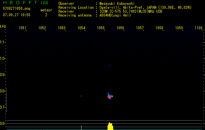Click time axis label 1051
This screenshot has height=130, width=205.
point(22,28)
